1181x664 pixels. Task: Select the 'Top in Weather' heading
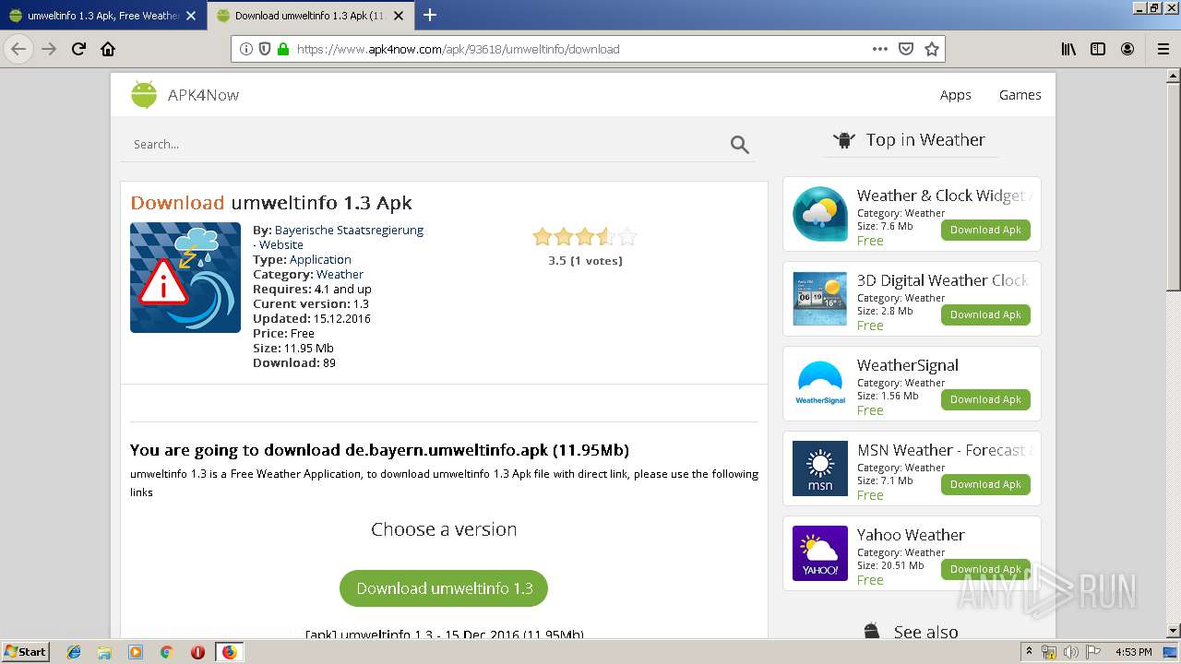pyautogui.click(x=925, y=140)
